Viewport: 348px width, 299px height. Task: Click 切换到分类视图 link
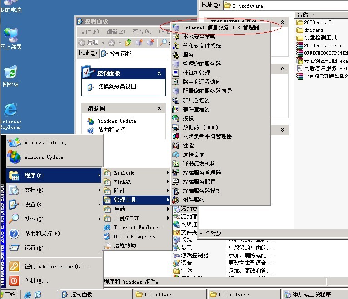[x=117, y=87]
